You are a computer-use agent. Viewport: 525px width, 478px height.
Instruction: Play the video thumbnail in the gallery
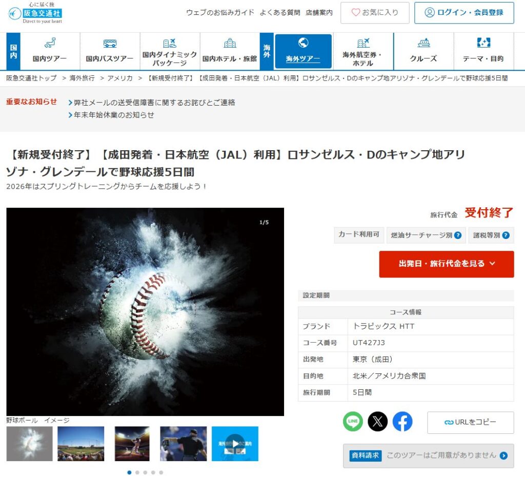coord(235,444)
